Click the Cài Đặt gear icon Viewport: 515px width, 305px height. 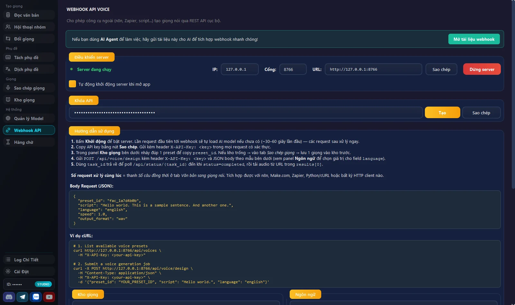point(8,272)
